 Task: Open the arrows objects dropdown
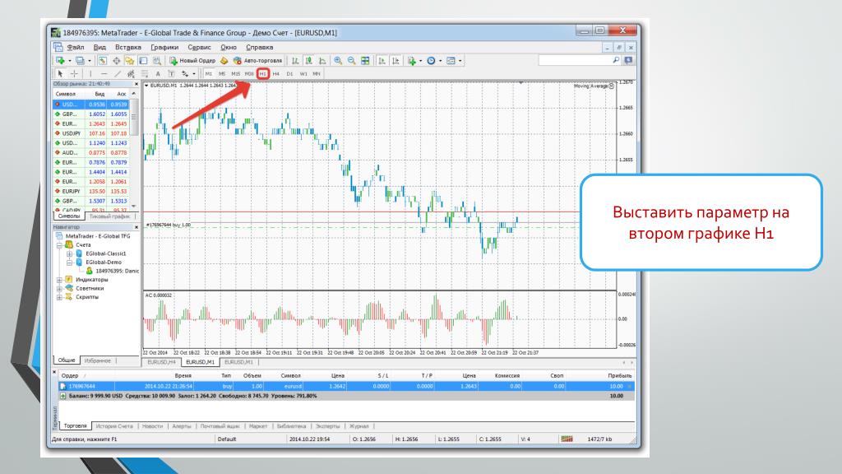click(x=194, y=73)
